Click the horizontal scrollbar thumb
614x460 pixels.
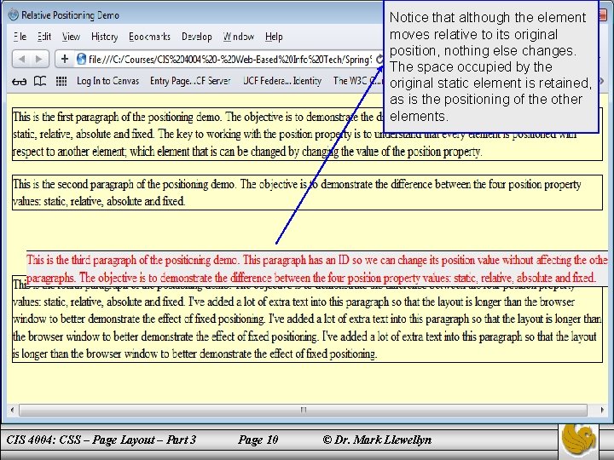pos(303,410)
